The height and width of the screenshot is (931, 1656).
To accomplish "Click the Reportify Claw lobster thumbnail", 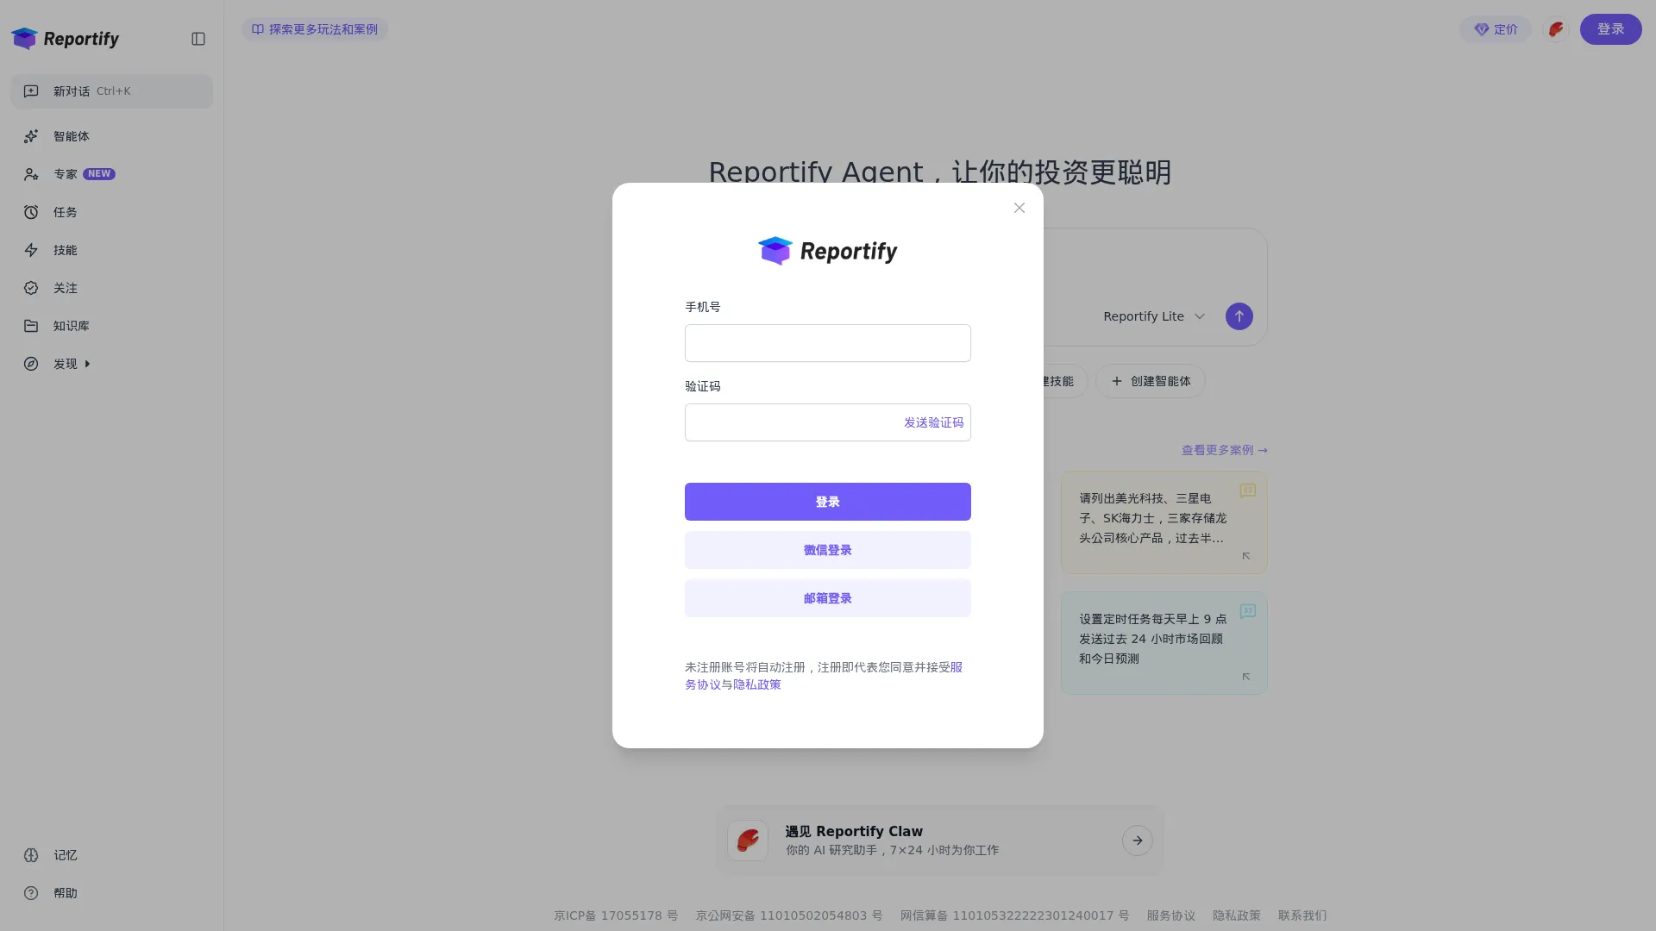I will 748,840.
